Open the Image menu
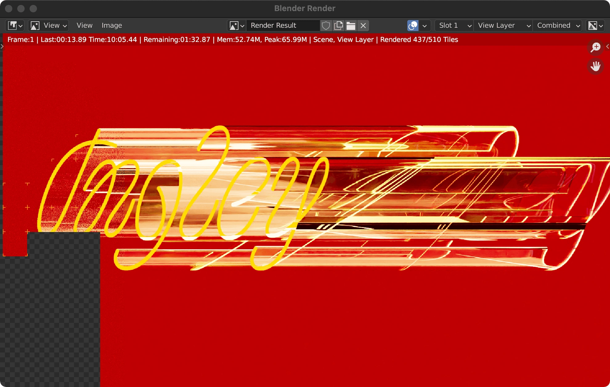 (x=112, y=26)
